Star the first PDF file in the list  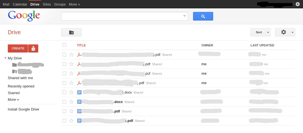click(x=71, y=55)
